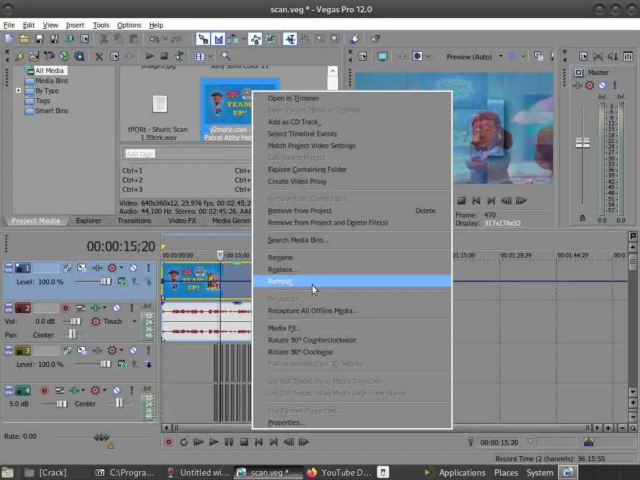Click the Stop Preview square icon in Project Media
The image size is (640, 480).
[x=164, y=56]
